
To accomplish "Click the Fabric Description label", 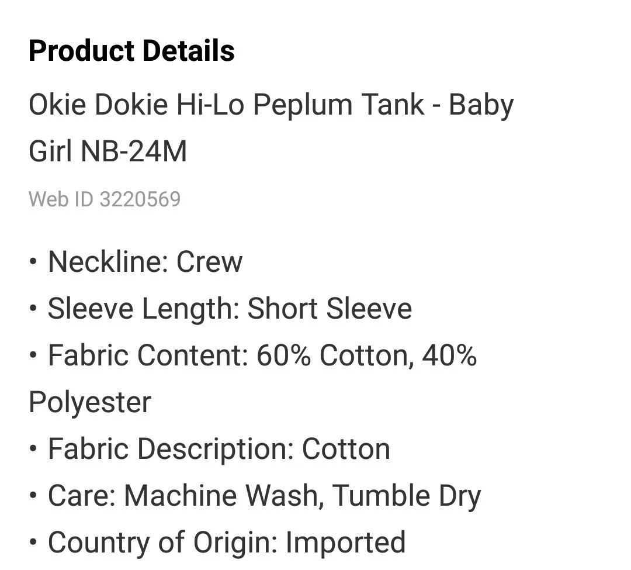I will coord(171,450).
